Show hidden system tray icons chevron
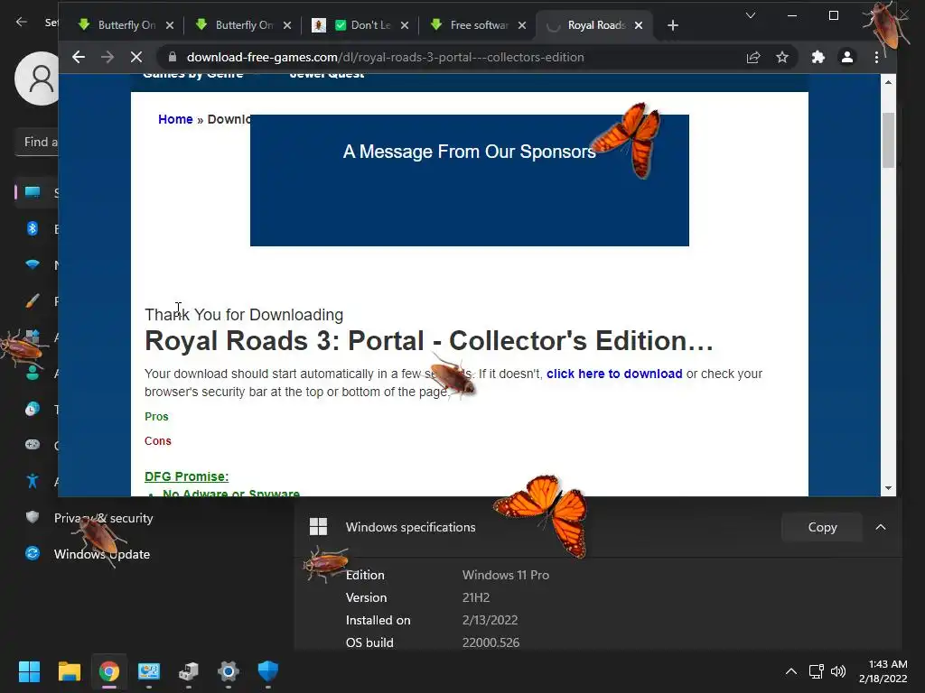Screen dimensions: 925x693 point(791,671)
